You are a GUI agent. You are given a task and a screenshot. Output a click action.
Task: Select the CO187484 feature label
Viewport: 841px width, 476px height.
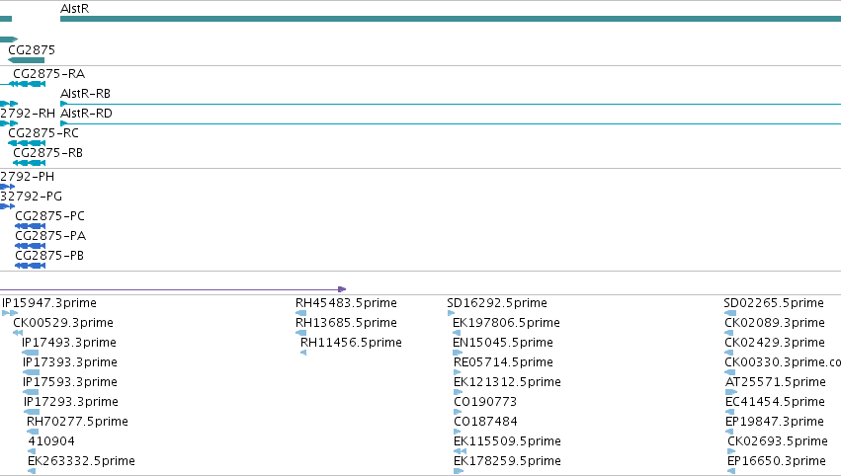(x=486, y=422)
